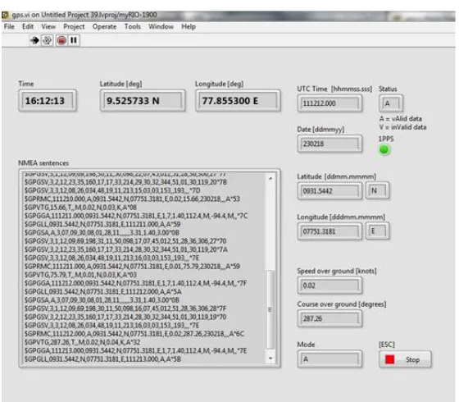
Task: Open the Tools menu
Action: (x=132, y=26)
